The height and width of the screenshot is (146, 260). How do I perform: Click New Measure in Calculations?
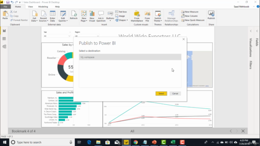pyautogui.click(x=190, y=12)
